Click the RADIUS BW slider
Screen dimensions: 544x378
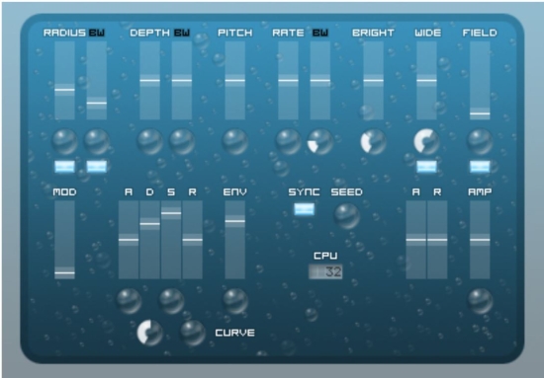coord(97,80)
